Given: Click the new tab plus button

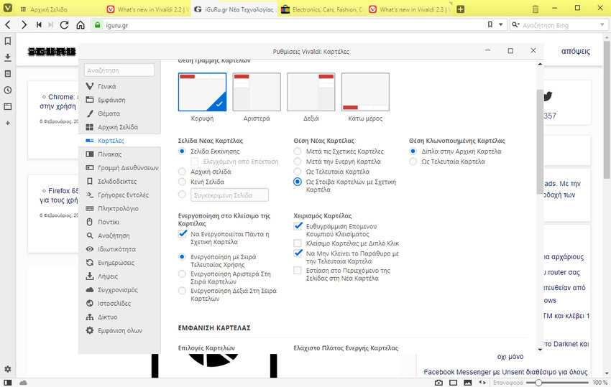Looking at the screenshot, I should [460, 9].
